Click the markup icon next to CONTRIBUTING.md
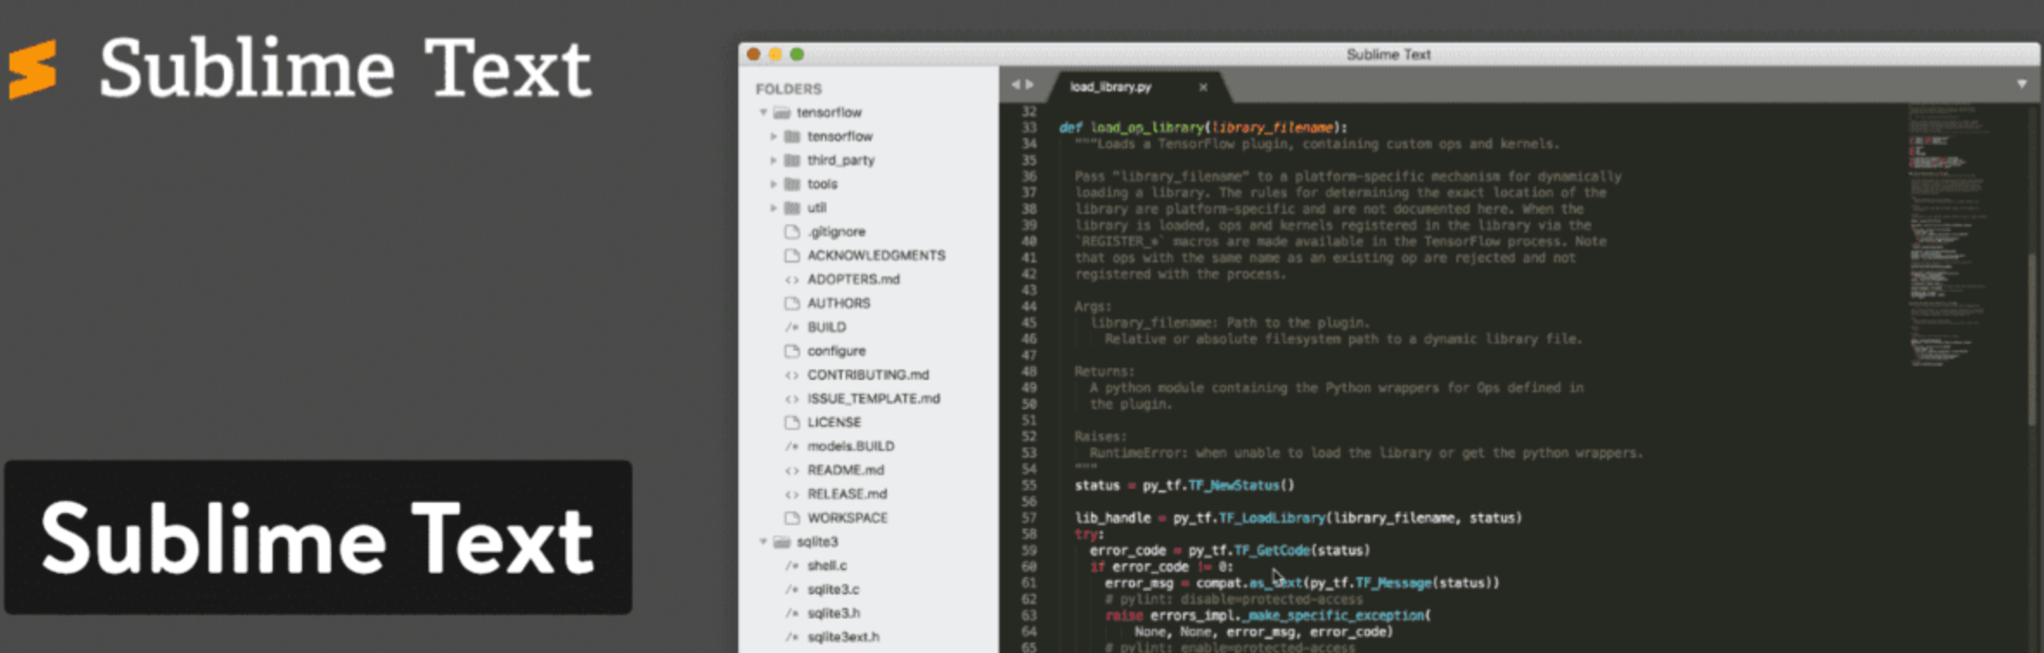Screen dimensions: 2044x653 (x=792, y=375)
